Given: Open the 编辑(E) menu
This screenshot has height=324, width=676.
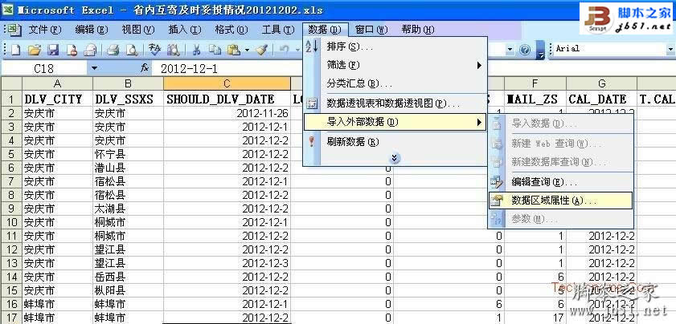Looking at the screenshot, I should [91, 30].
